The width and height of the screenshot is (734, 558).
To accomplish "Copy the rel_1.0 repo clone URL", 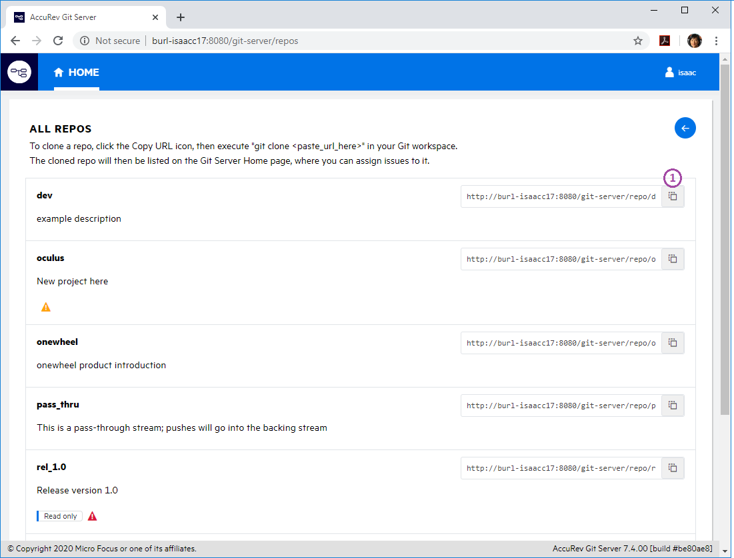I will pos(673,468).
